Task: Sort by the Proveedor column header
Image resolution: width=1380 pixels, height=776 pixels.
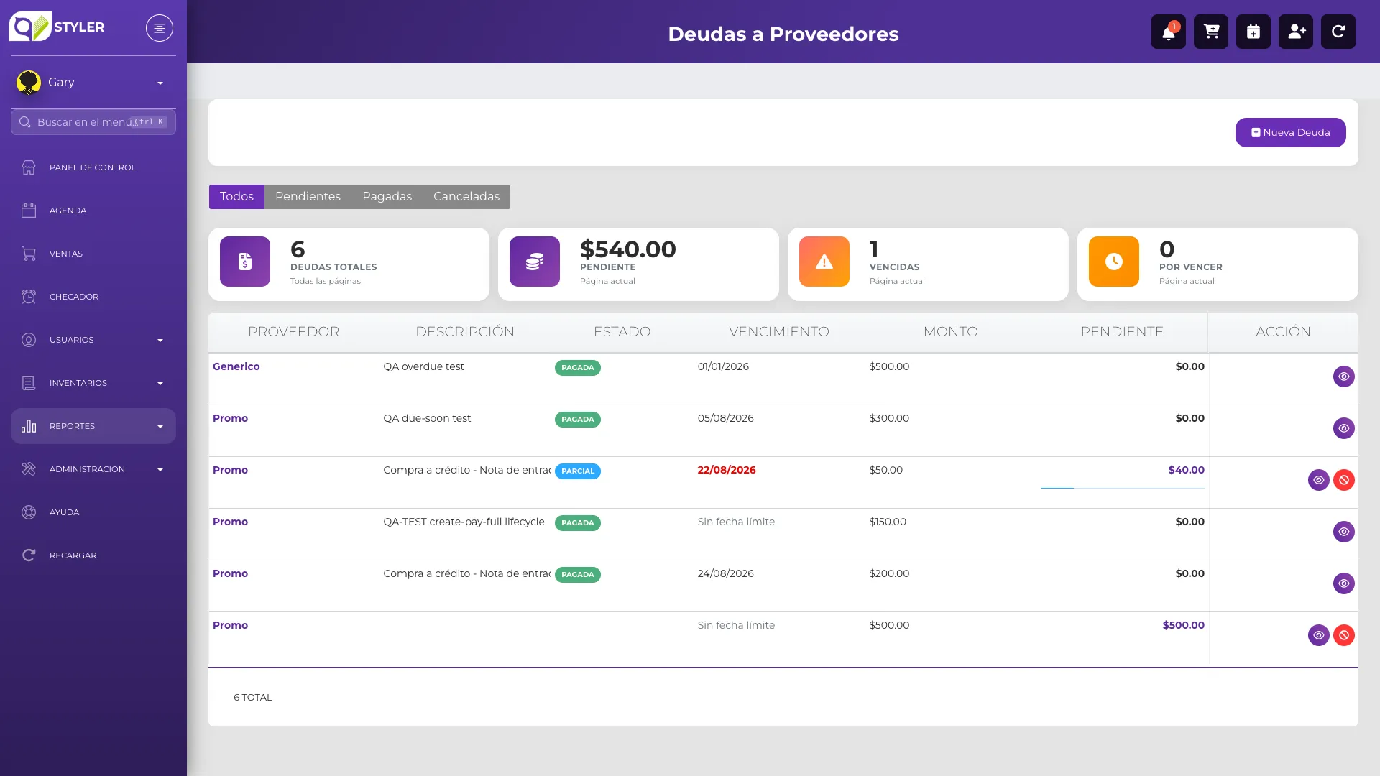Action: coord(293,332)
